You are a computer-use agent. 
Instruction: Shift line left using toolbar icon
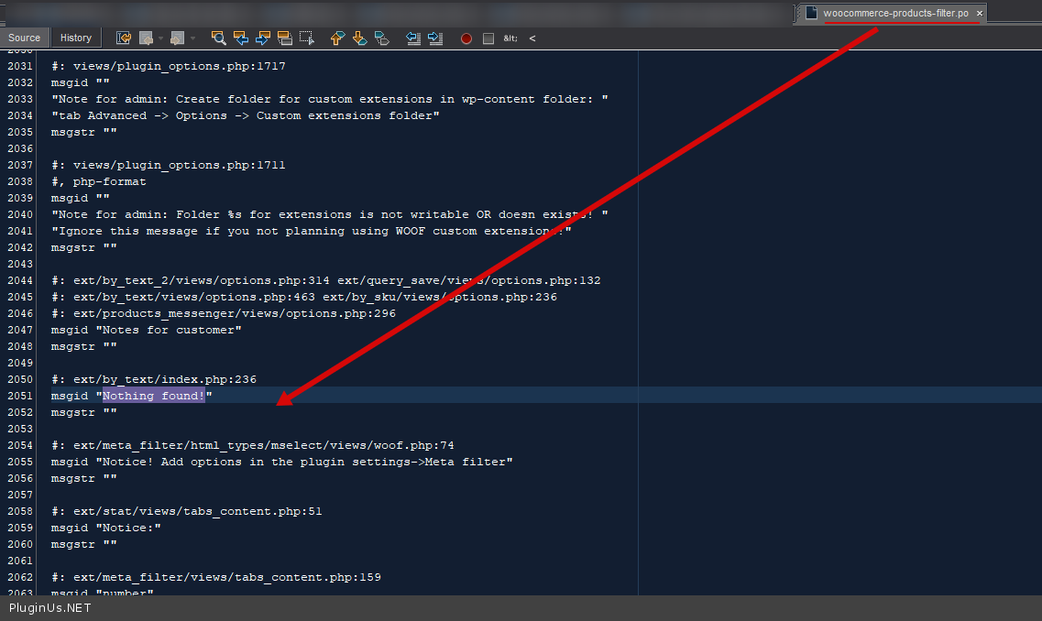click(413, 38)
